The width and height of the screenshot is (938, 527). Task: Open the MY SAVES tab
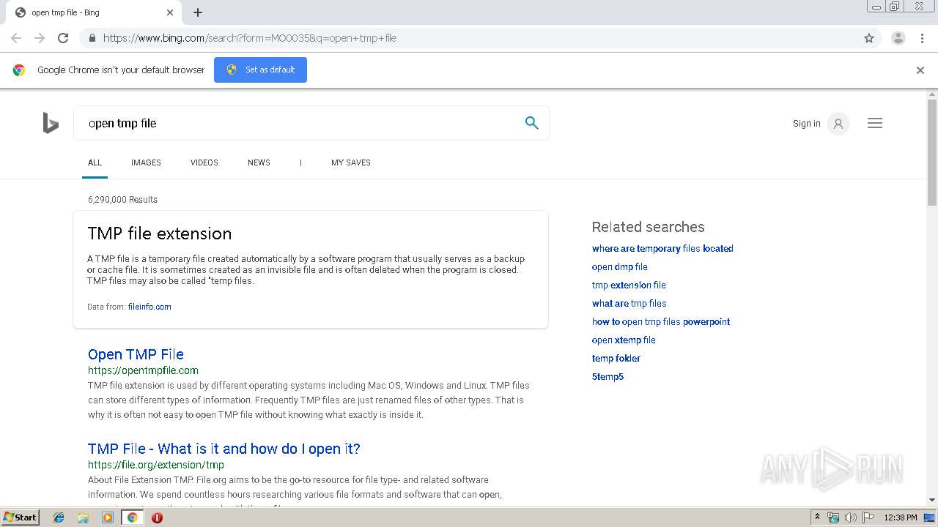[x=351, y=162]
